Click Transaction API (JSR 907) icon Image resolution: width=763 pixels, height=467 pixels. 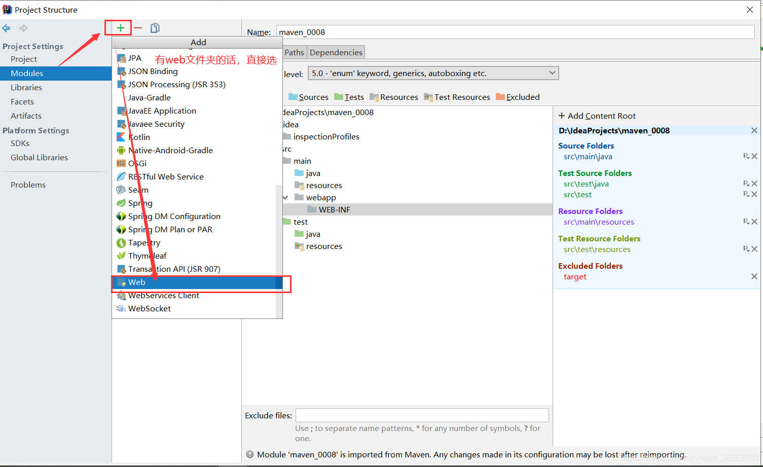(x=121, y=269)
